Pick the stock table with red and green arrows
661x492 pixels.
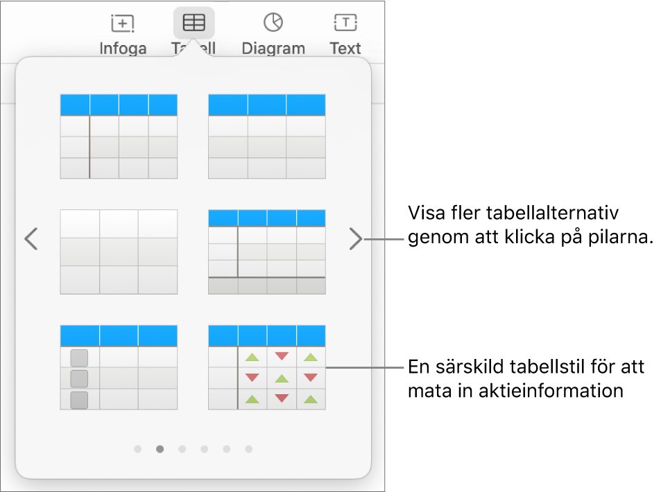pos(267,367)
